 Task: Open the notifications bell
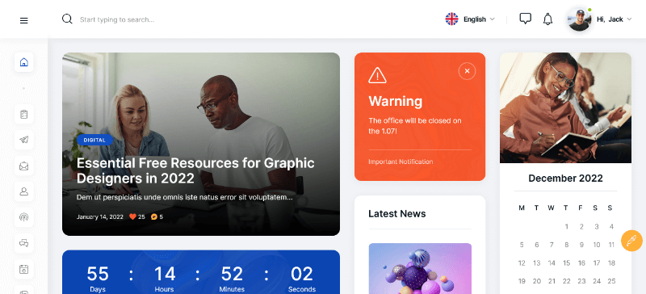click(547, 19)
